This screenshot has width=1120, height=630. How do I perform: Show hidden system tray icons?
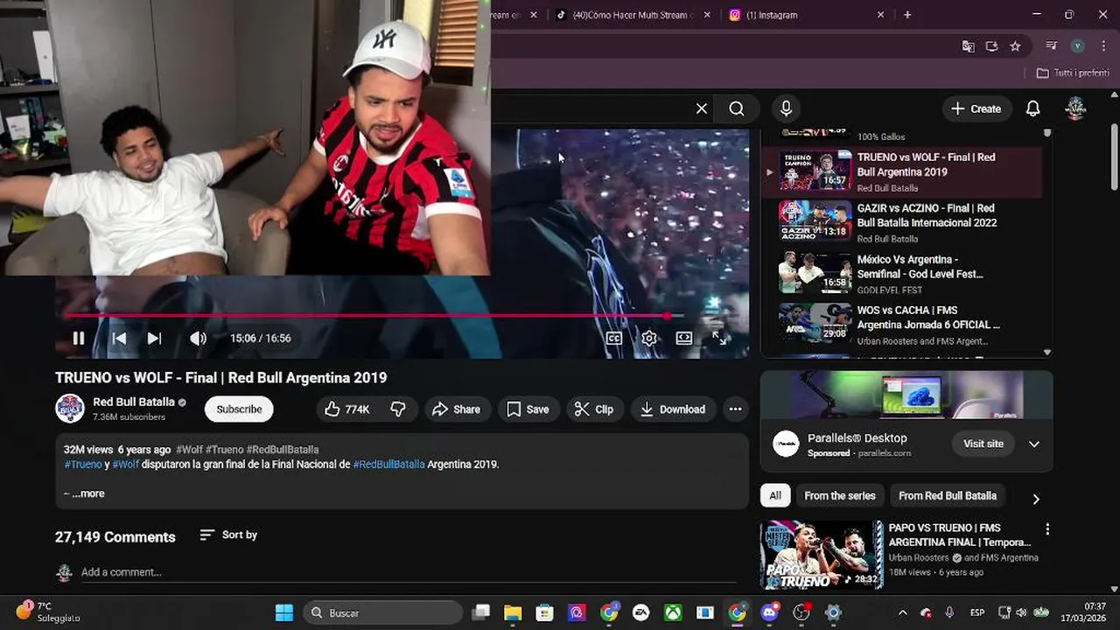[903, 612]
